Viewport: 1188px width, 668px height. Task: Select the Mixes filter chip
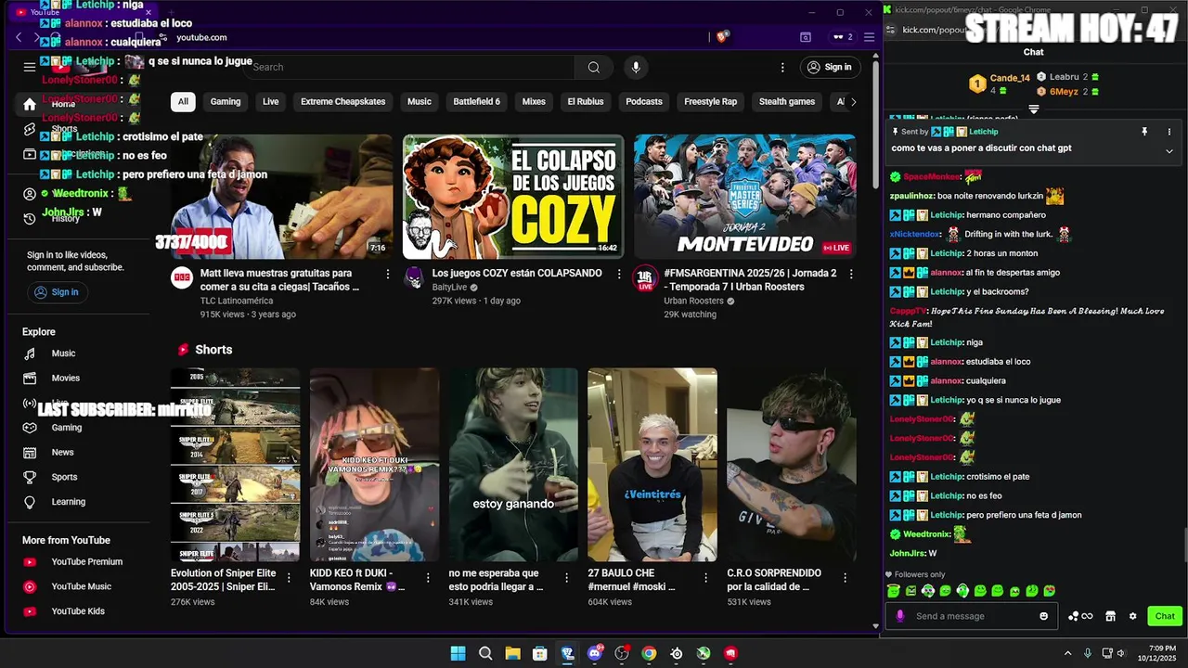click(534, 101)
